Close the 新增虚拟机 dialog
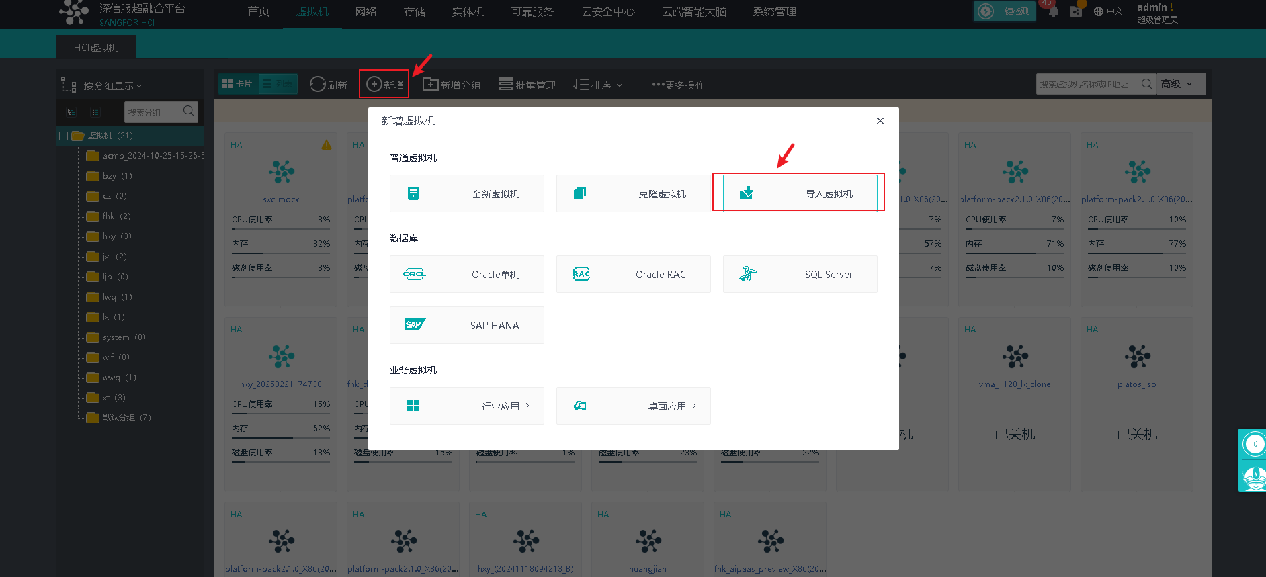The image size is (1266, 577). (x=880, y=121)
